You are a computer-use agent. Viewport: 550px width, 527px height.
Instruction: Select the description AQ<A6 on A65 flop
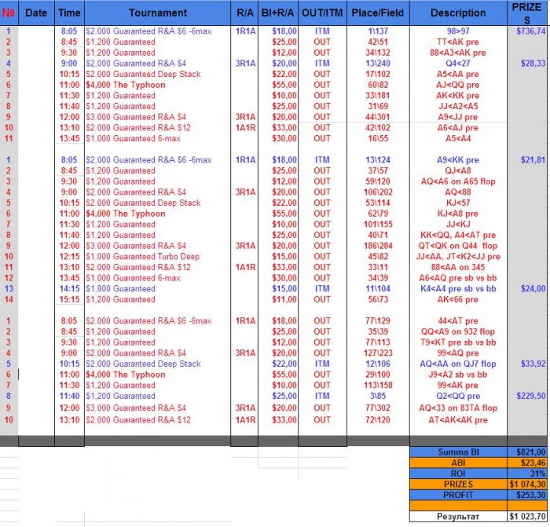458,181
